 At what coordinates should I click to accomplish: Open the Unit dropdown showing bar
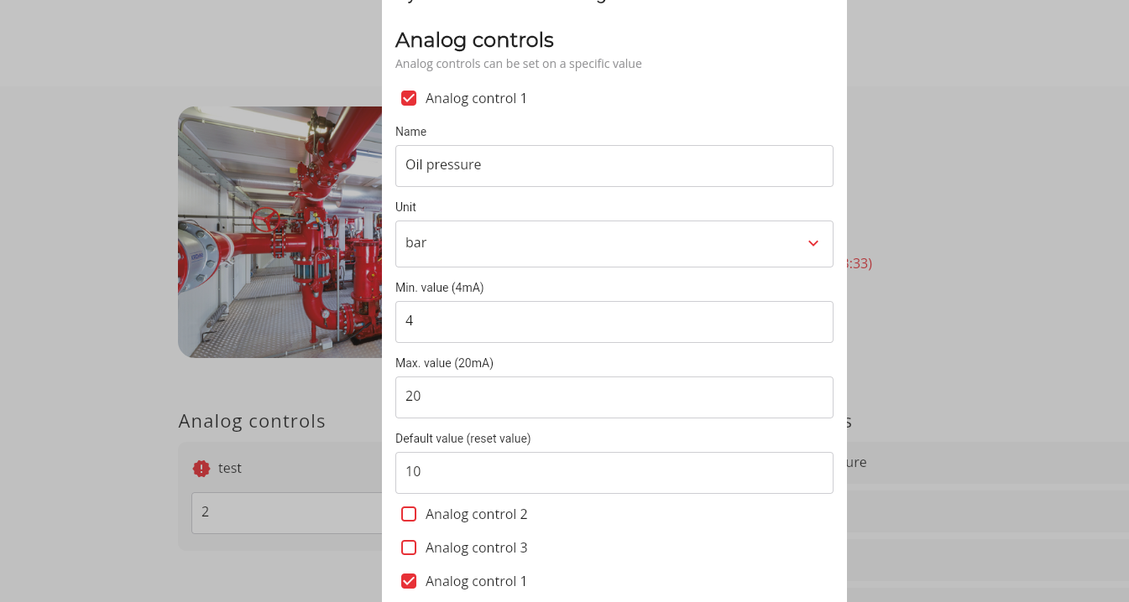point(614,244)
